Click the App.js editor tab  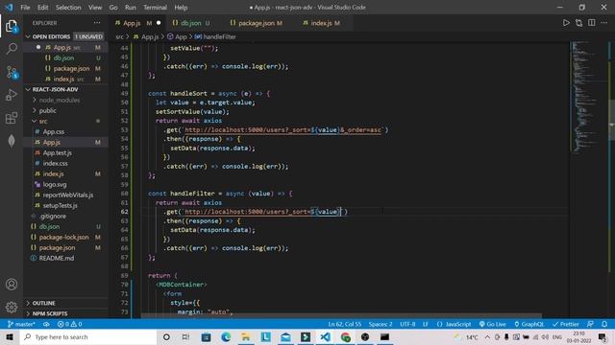pyautogui.click(x=132, y=23)
